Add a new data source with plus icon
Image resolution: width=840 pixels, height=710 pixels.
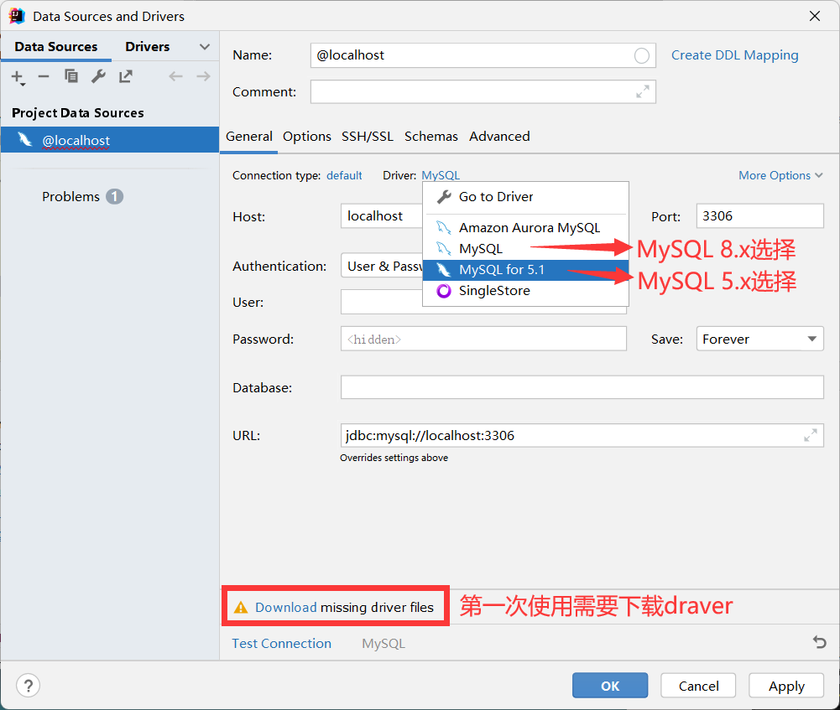point(17,77)
